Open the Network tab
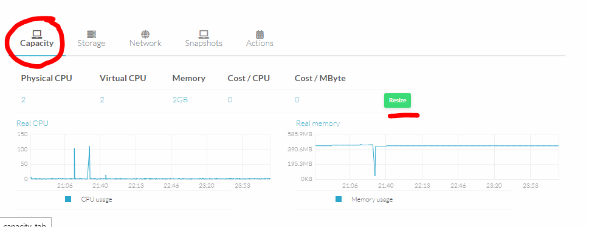589x227 pixels. coord(145,43)
